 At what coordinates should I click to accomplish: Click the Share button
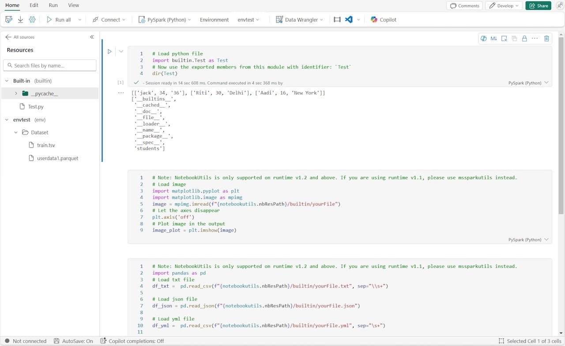[538, 6]
